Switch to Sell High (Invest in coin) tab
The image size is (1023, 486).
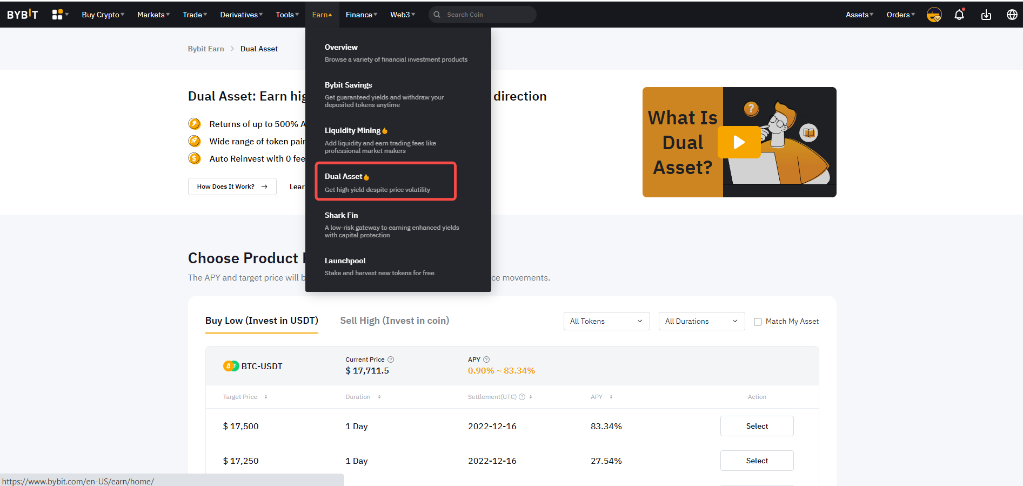pyautogui.click(x=395, y=321)
